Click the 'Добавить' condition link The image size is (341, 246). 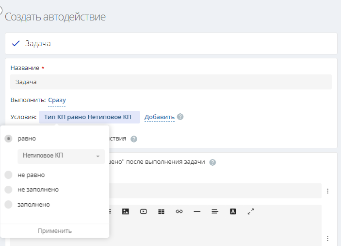pyautogui.click(x=159, y=117)
